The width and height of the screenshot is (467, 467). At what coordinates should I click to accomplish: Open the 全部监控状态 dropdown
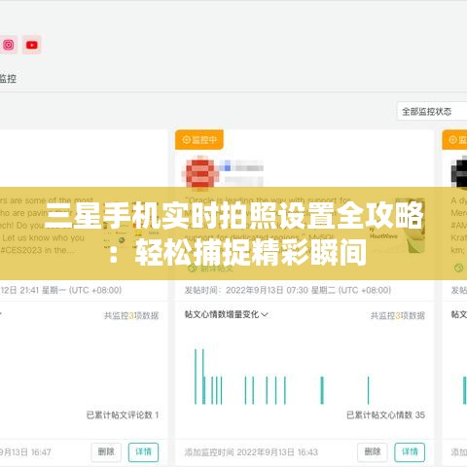tap(432, 112)
